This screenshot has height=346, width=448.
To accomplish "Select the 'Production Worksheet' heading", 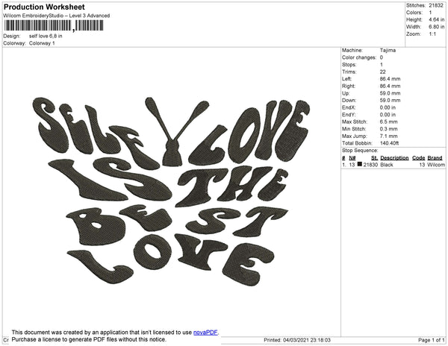I will [x=44, y=7].
